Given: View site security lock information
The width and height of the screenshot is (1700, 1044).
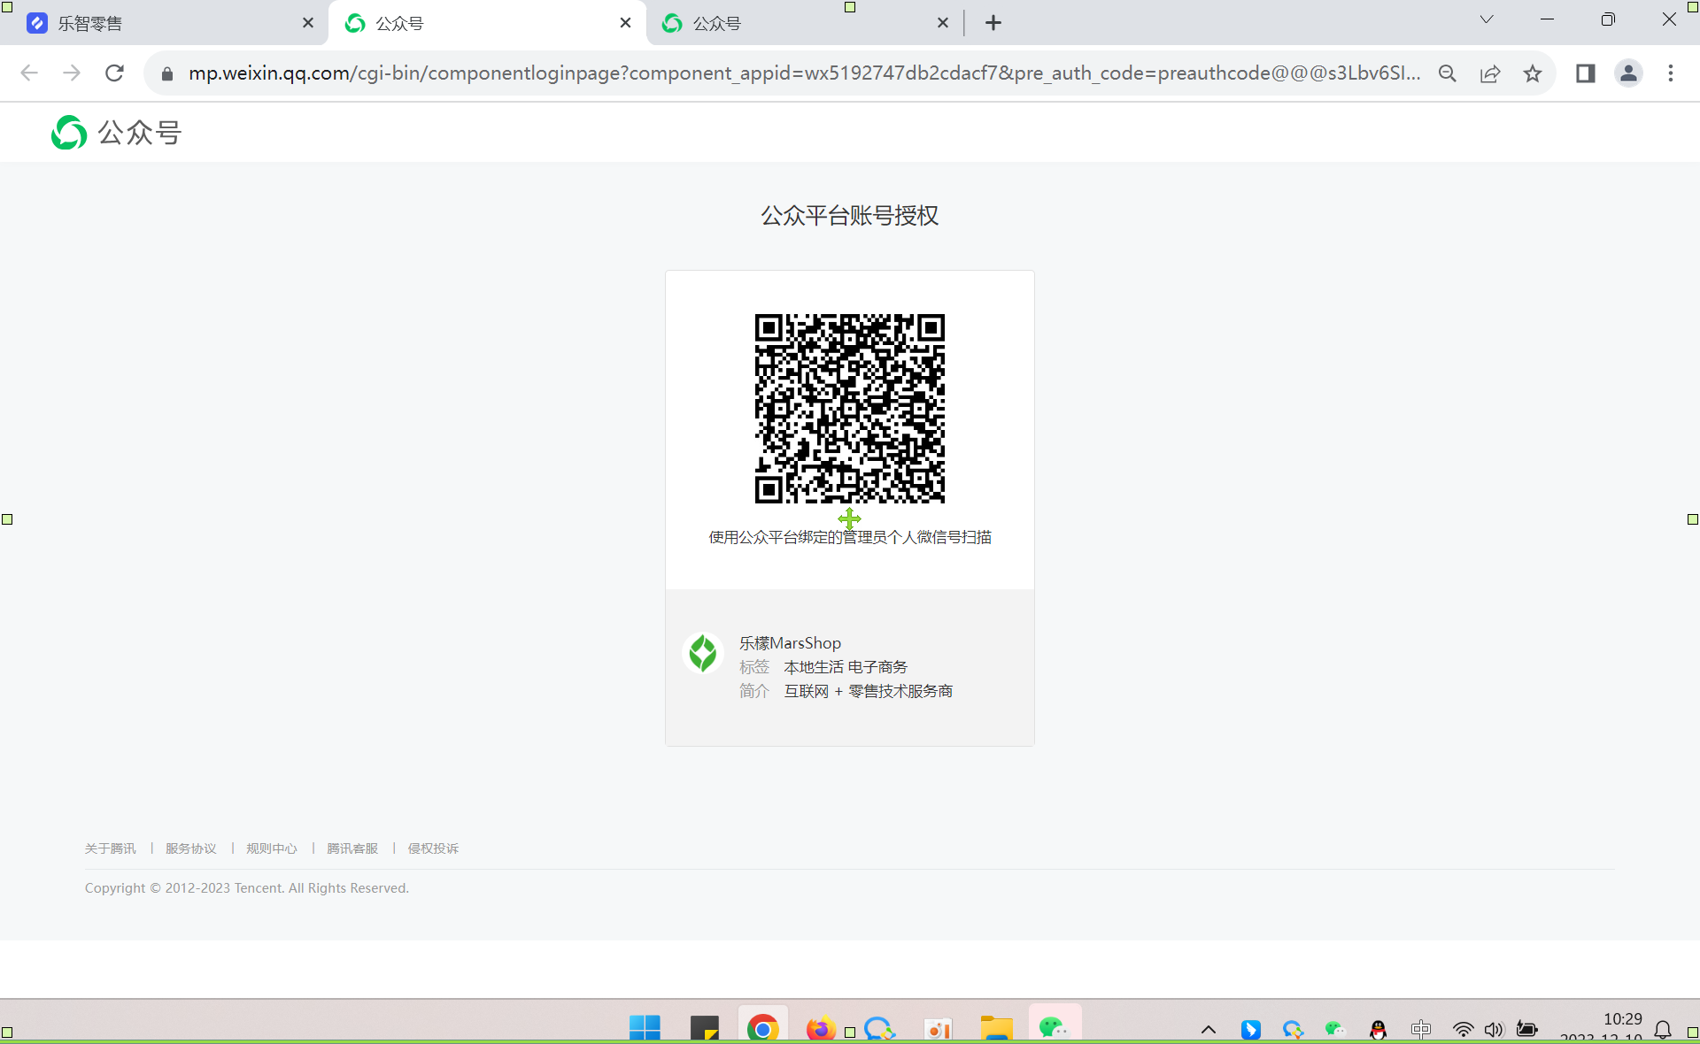Looking at the screenshot, I should [167, 74].
